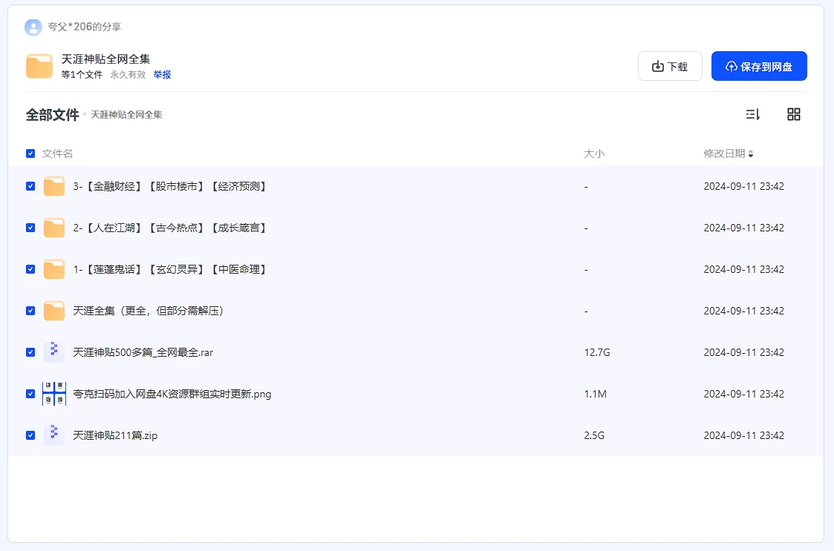Click the 保存到网盘 button
Viewport: 834px width, 551px height.
(x=759, y=66)
